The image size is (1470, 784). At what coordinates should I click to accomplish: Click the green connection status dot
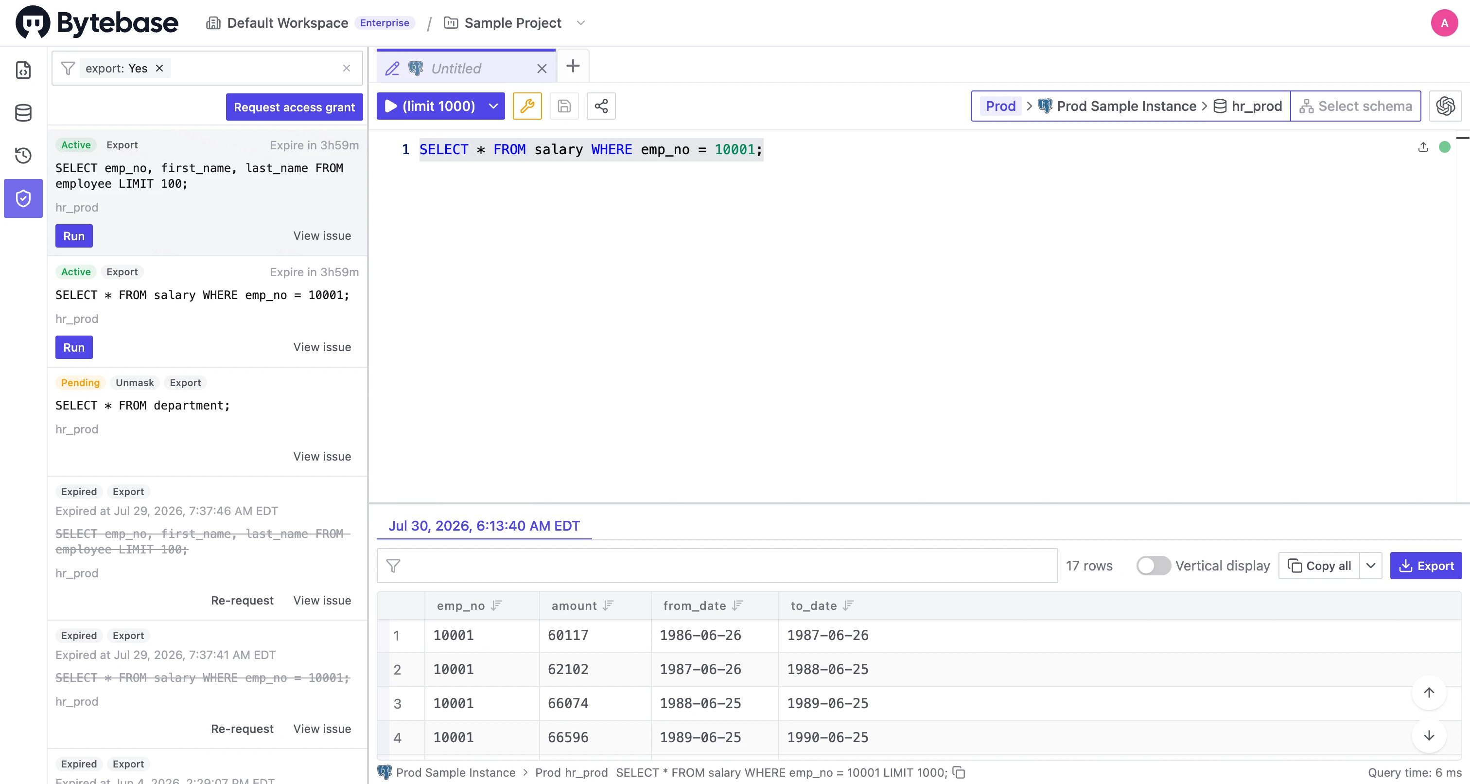(1444, 147)
